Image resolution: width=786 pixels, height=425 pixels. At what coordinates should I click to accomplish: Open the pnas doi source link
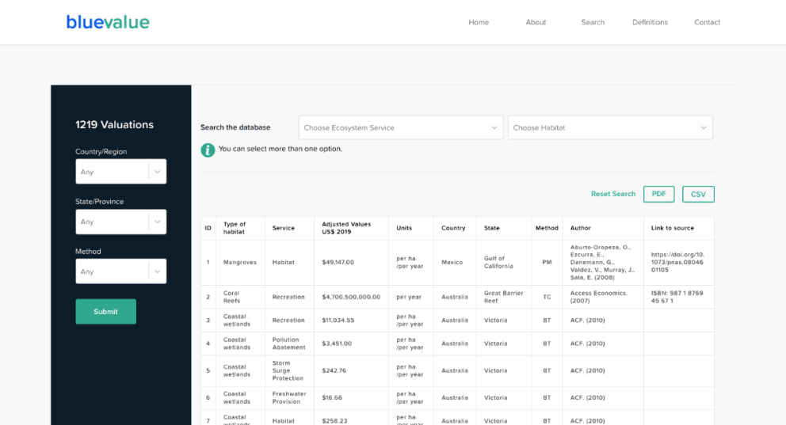(677, 262)
